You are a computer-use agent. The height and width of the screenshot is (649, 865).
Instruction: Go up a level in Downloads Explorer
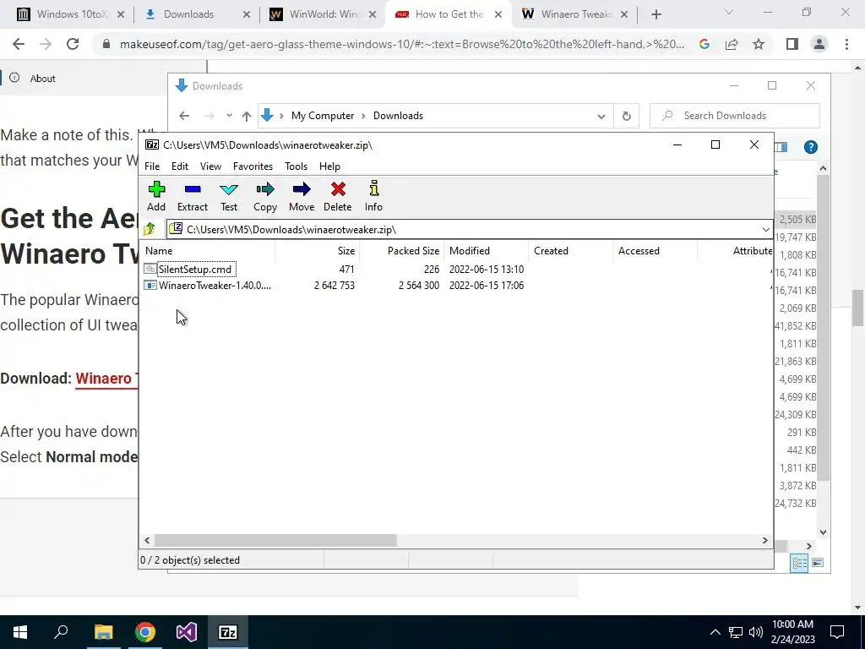tap(246, 116)
